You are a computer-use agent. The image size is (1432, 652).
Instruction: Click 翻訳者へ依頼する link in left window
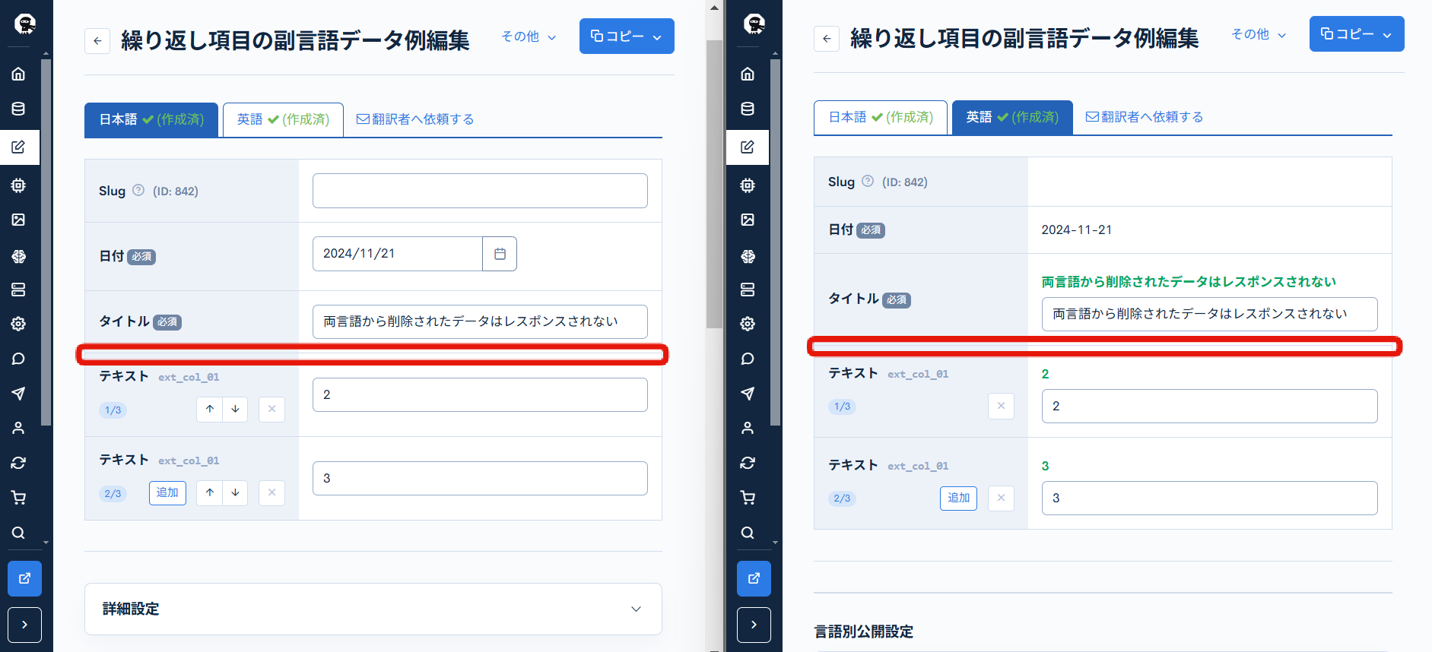coord(415,119)
